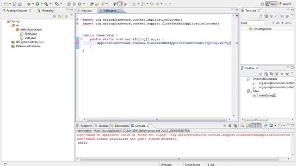296x166 pixels.
Task: Toggle Hide Non-Public Members in Outline
Action: pos(282,74)
